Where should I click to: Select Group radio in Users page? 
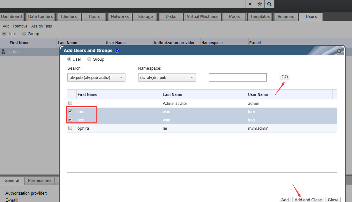click(24, 34)
